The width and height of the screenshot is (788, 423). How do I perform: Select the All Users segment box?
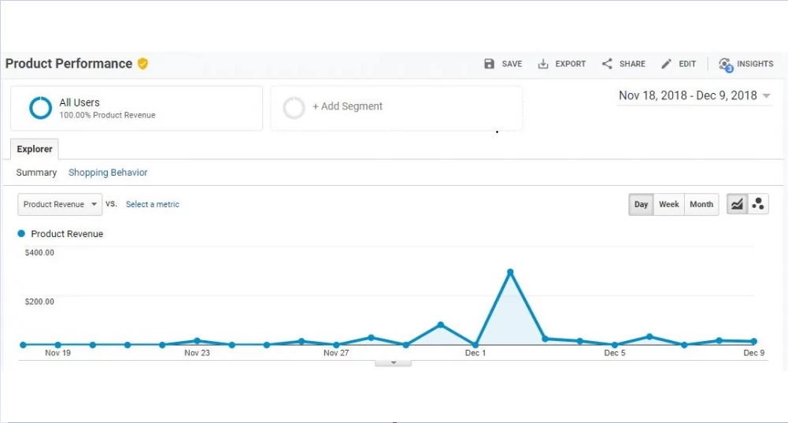coord(136,108)
